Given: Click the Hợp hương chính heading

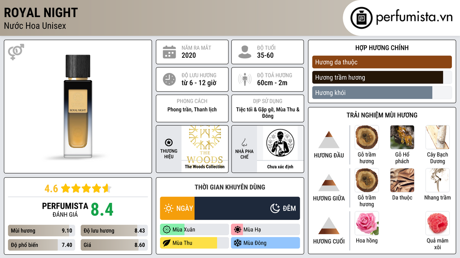Looking at the screenshot, I should pyautogui.click(x=382, y=47).
